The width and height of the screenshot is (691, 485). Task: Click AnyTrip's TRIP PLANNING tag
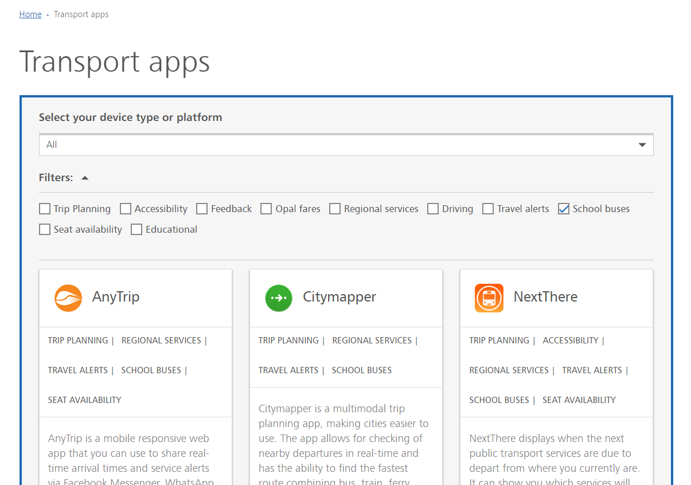pyautogui.click(x=78, y=341)
